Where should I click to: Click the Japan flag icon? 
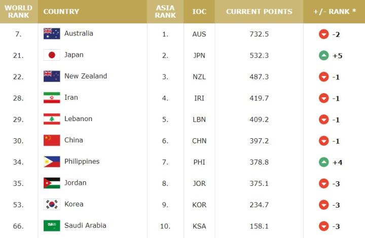point(52,55)
